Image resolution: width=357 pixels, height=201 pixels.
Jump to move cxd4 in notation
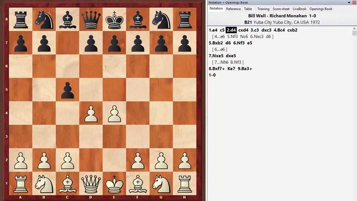coord(243,30)
